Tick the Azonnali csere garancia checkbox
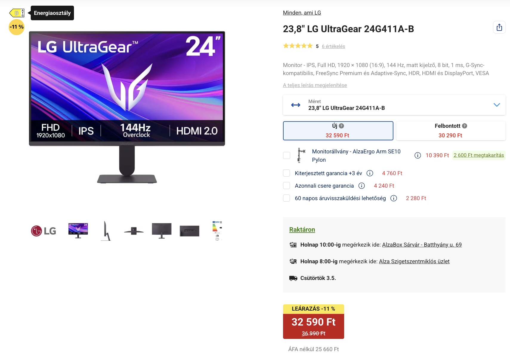Viewport: 510px width, 355px height. click(287, 186)
